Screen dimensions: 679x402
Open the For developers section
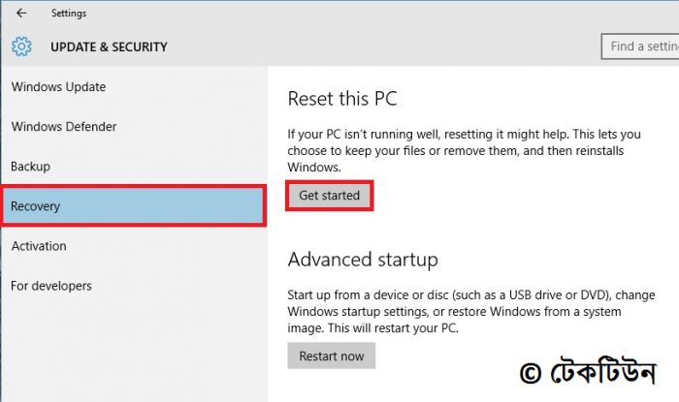(x=51, y=286)
